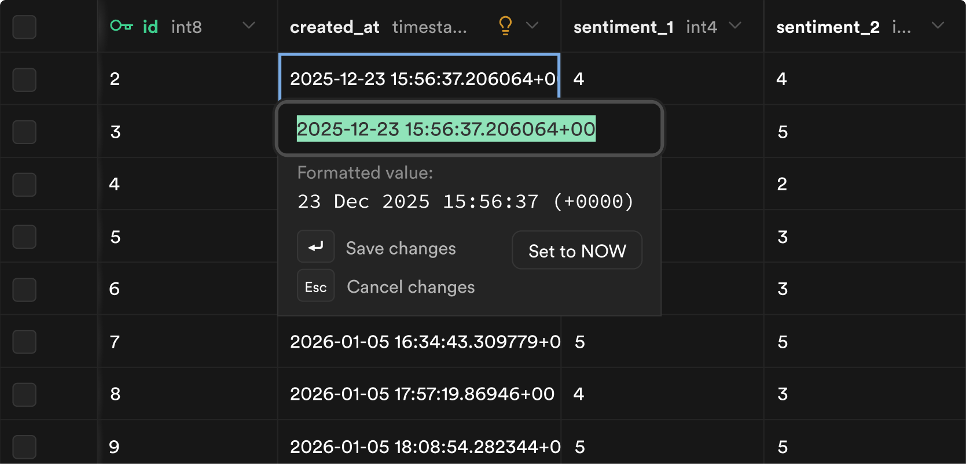Select the checkbox for row with id 8
Image resolution: width=966 pixels, height=464 pixels.
24,395
